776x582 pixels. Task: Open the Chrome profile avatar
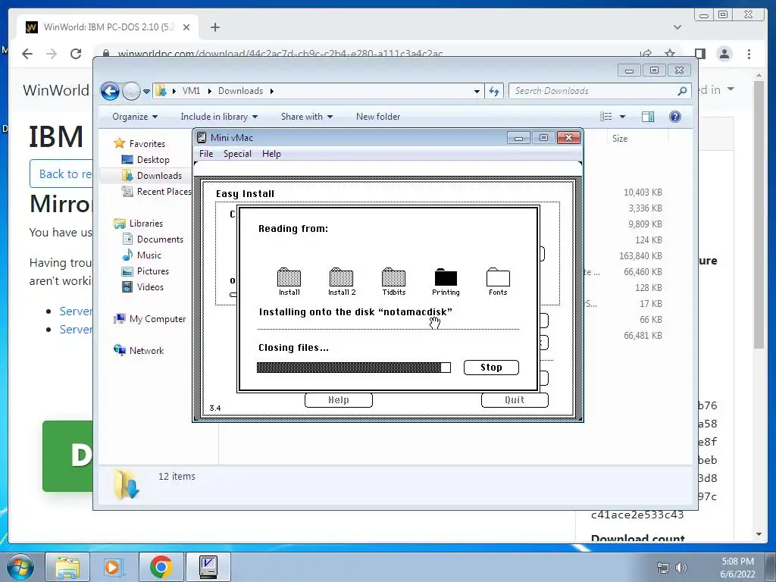724,54
